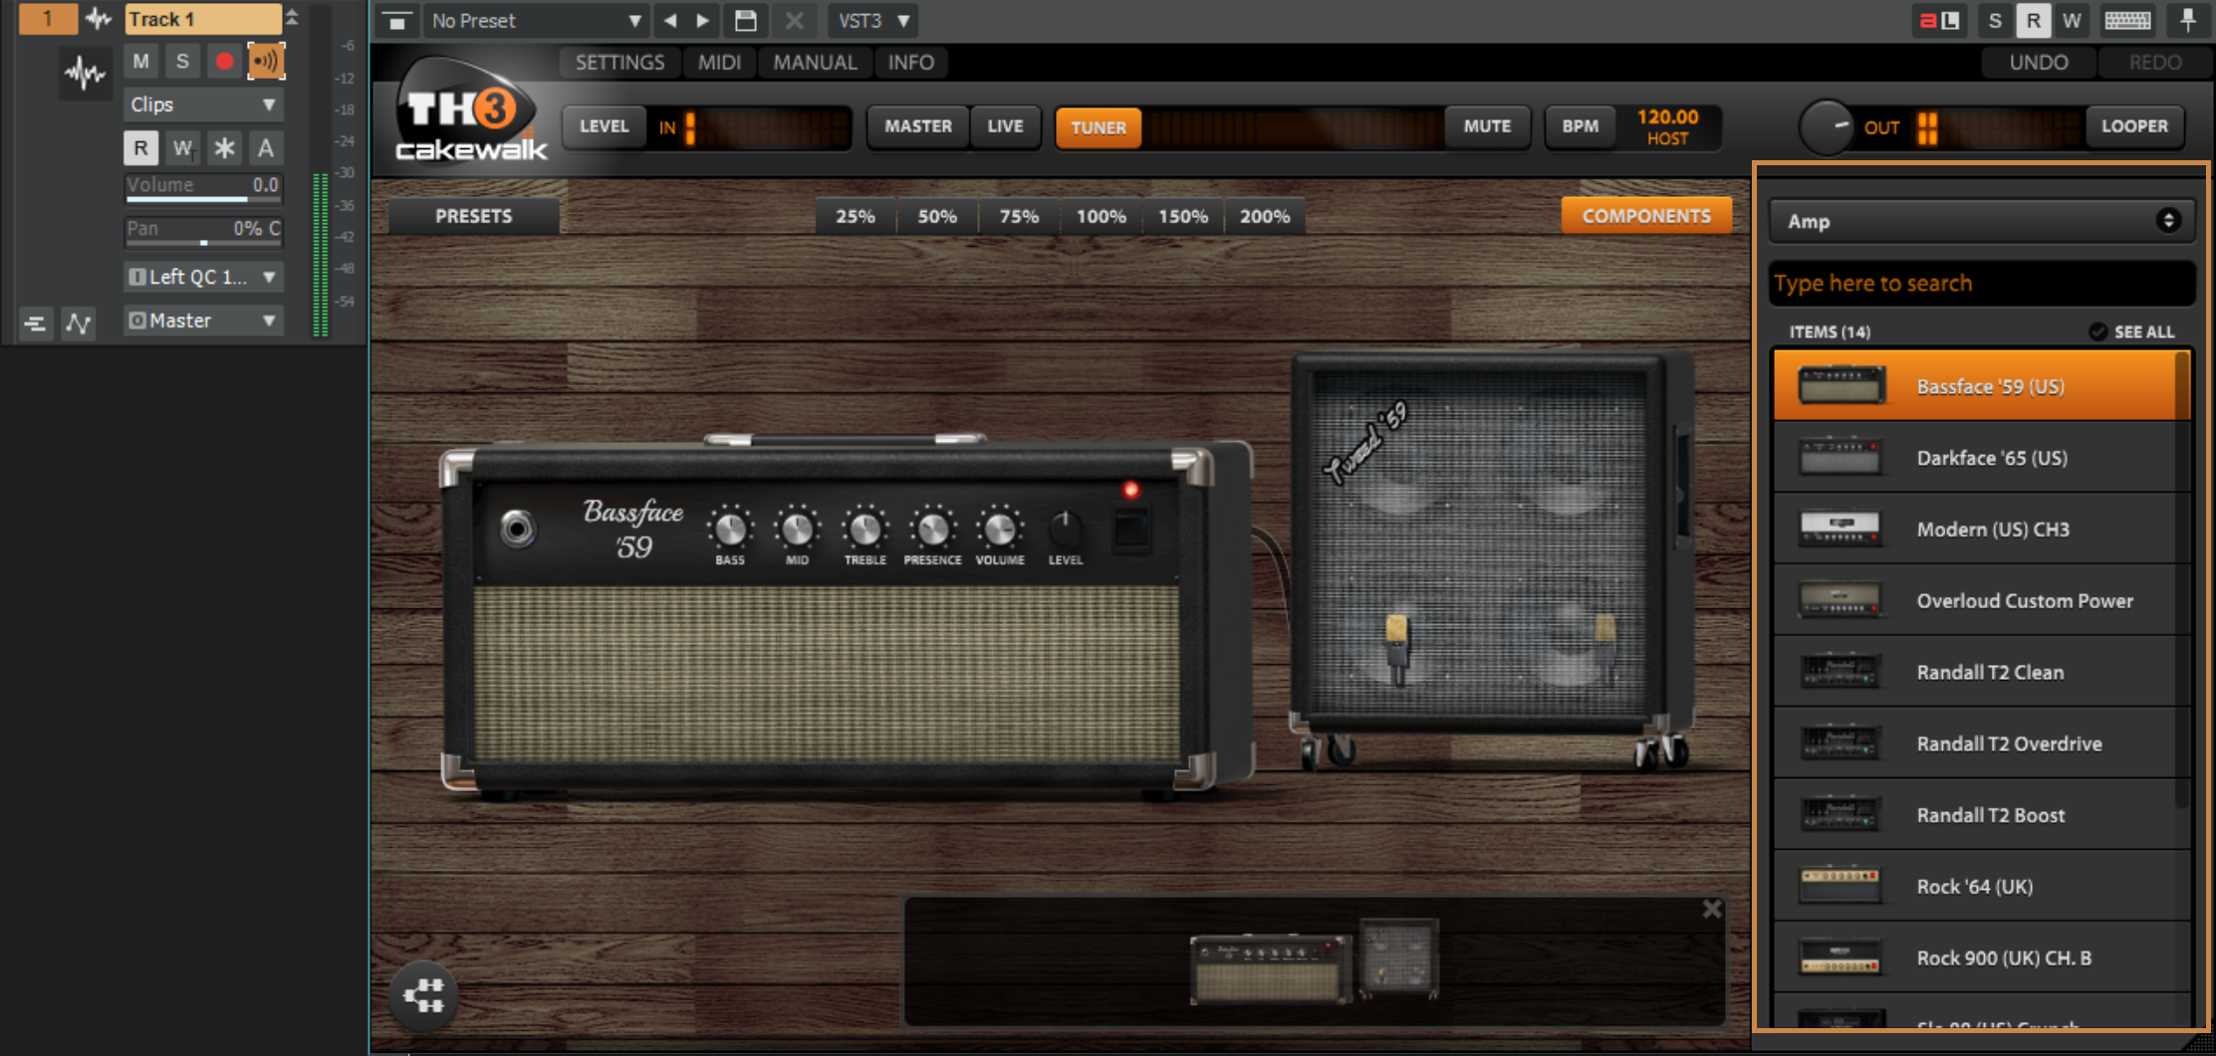The image size is (2216, 1056).
Task: Select the track number 1 box
Action: coord(47,18)
